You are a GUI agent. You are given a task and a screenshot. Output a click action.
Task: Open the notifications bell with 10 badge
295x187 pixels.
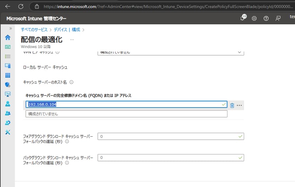pos(243,18)
